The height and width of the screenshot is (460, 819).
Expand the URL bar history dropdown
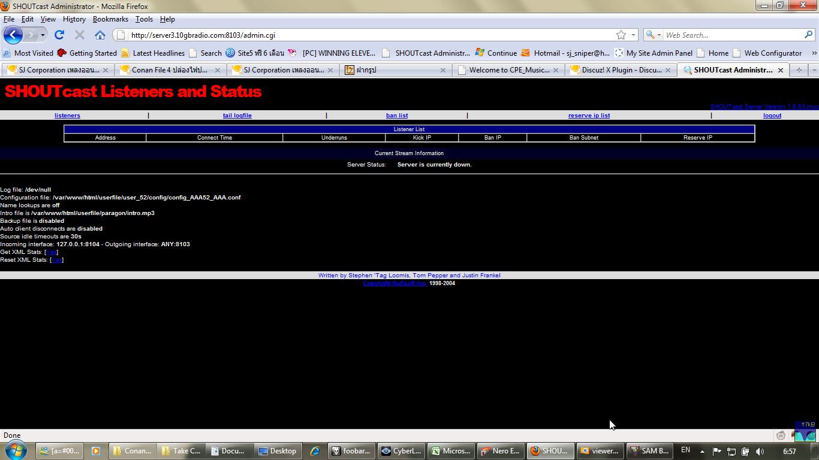tap(633, 35)
